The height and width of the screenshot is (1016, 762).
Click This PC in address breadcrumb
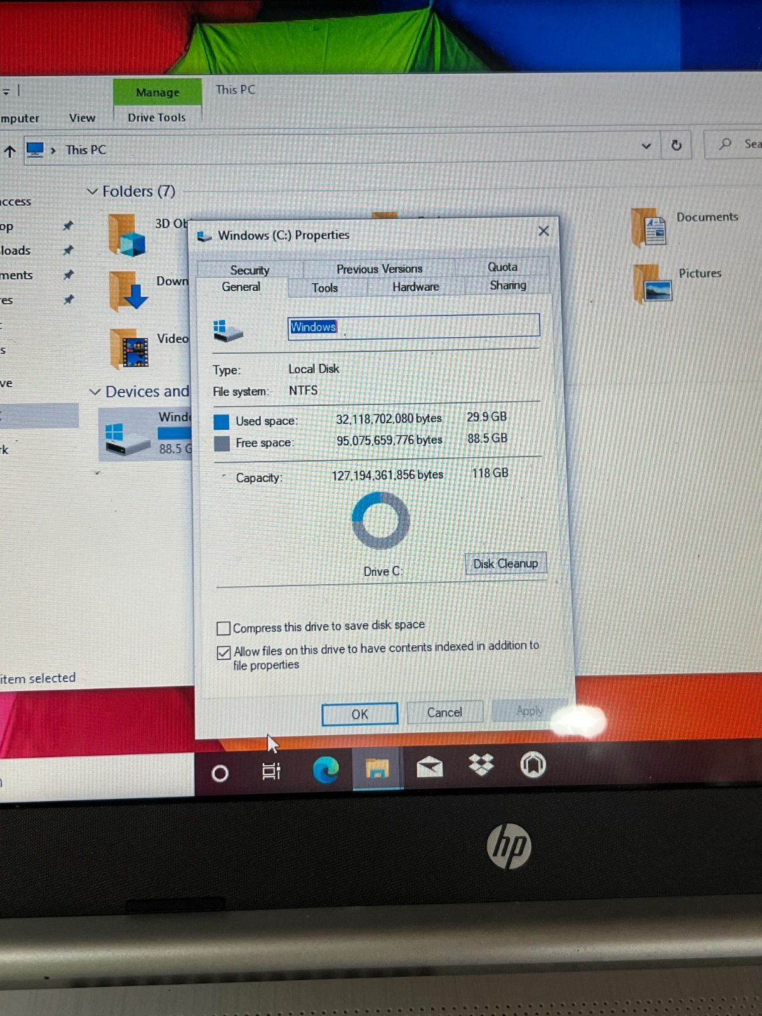click(86, 150)
